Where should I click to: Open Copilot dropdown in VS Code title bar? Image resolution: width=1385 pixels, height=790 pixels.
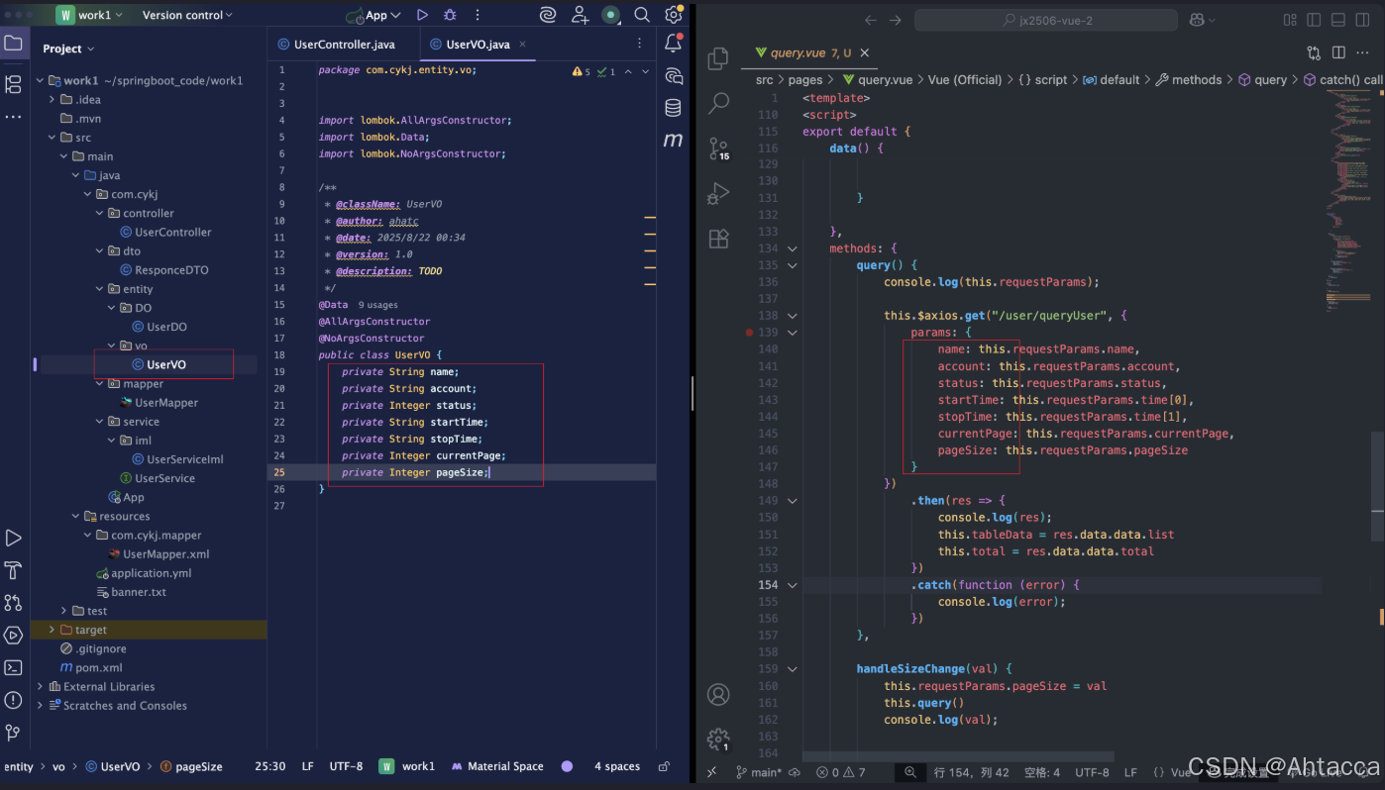pos(1202,20)
